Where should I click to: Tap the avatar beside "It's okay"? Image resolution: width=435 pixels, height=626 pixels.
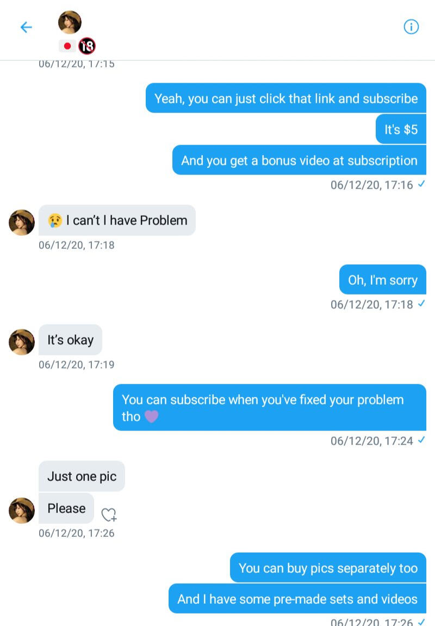(x=22, y=342)
